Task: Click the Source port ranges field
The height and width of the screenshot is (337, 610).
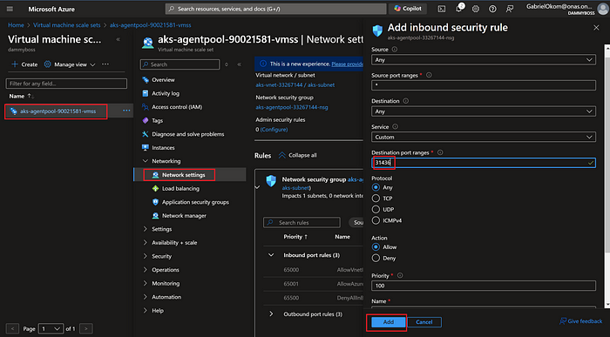Action: pos(483,85)
